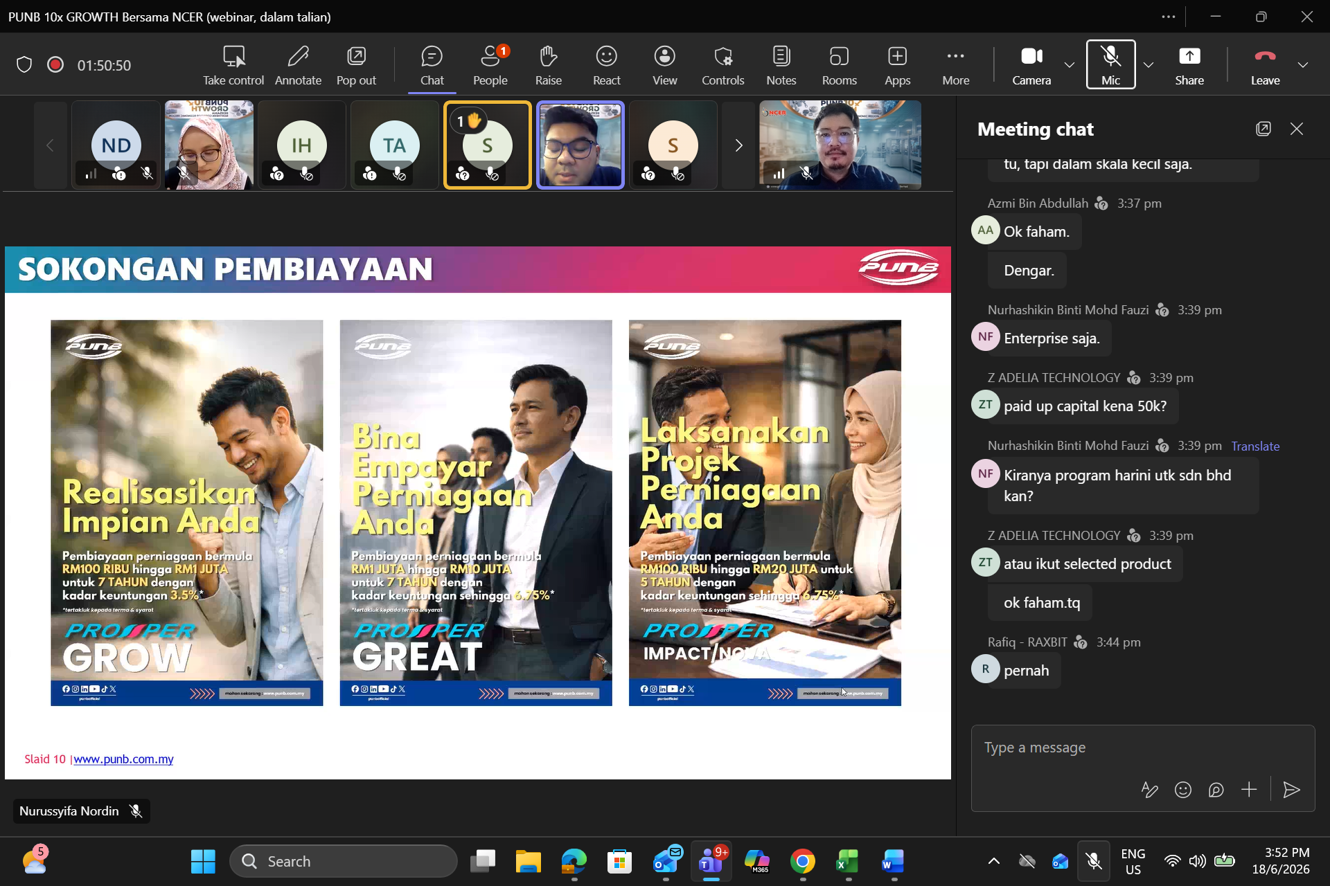This screenshot has height=886, width=1330.
Task: Send the chat message
Action: pyautogui.click(x=1291, y=790)
